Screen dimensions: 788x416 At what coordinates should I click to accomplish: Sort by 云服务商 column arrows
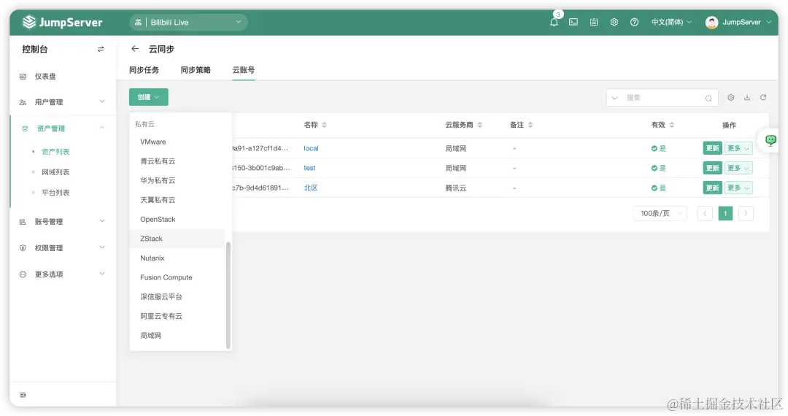coord(479,125)
